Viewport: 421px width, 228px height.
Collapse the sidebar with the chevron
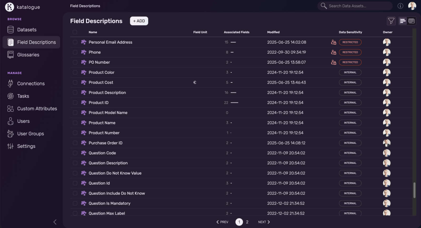[x=55, y=222]
